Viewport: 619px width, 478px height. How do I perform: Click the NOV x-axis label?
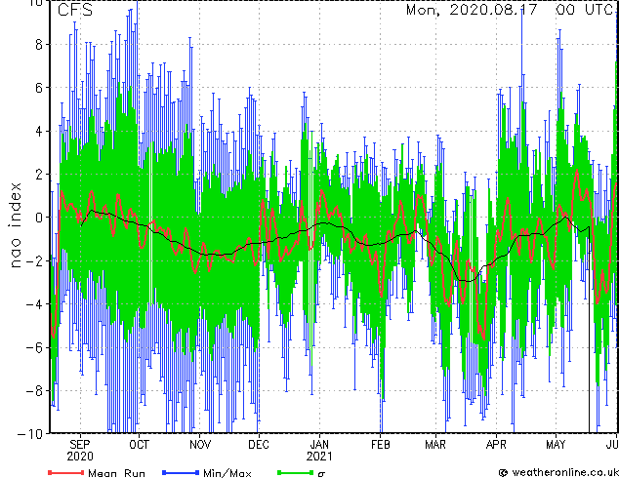tap(200, 445)
